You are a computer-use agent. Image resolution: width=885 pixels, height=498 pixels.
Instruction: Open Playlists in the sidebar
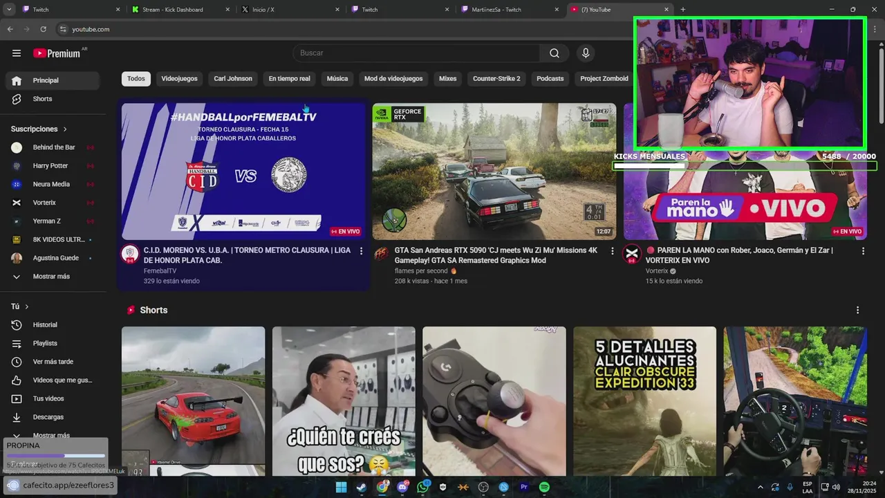point(53,343)
